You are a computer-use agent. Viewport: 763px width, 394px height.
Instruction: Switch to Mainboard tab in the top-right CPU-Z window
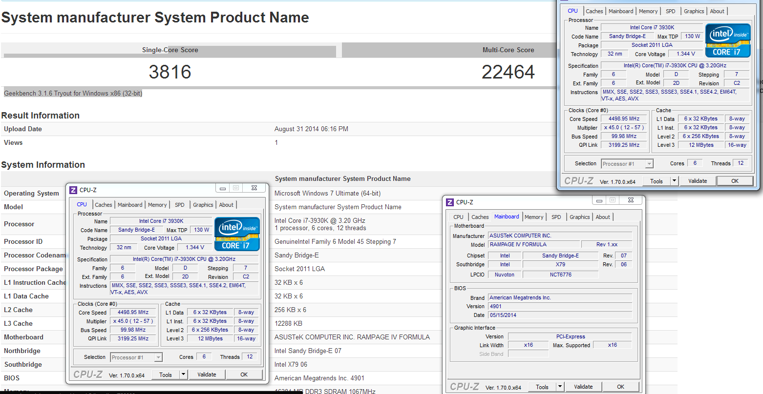coord(621,11)
